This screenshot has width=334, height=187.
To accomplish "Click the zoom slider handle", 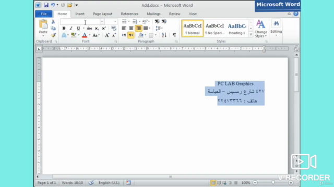I will click(x=273, y=182).
